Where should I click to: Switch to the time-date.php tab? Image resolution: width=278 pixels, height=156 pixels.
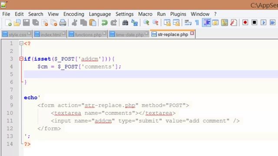pos(129,35)
